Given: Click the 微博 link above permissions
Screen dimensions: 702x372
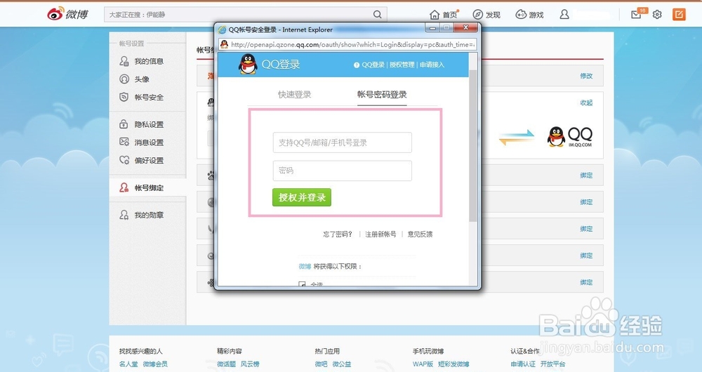Looking at the screenshot, I should pos(305,266).
